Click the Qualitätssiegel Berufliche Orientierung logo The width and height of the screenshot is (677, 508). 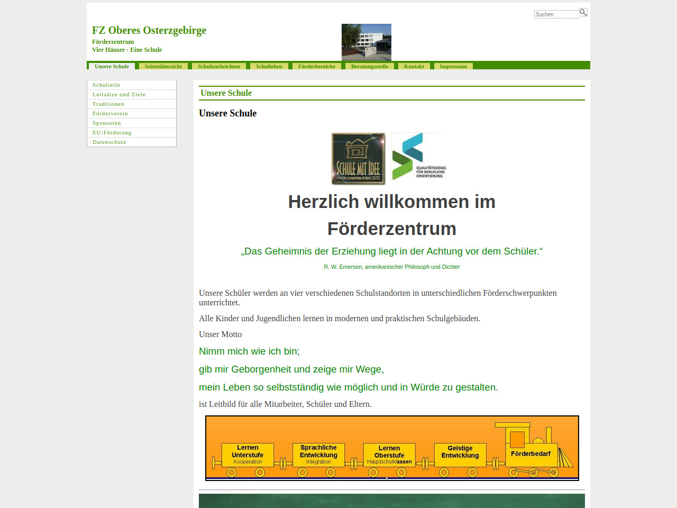(x=419, y=157)
